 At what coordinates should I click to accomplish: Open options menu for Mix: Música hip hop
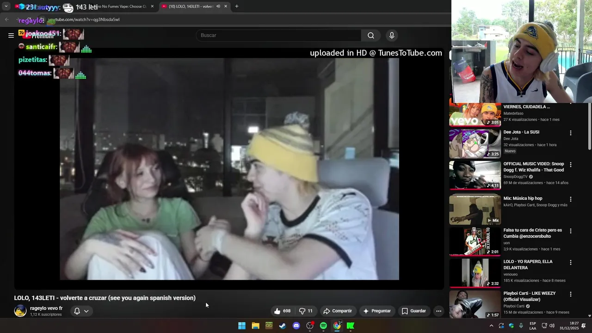pos(571,199)
